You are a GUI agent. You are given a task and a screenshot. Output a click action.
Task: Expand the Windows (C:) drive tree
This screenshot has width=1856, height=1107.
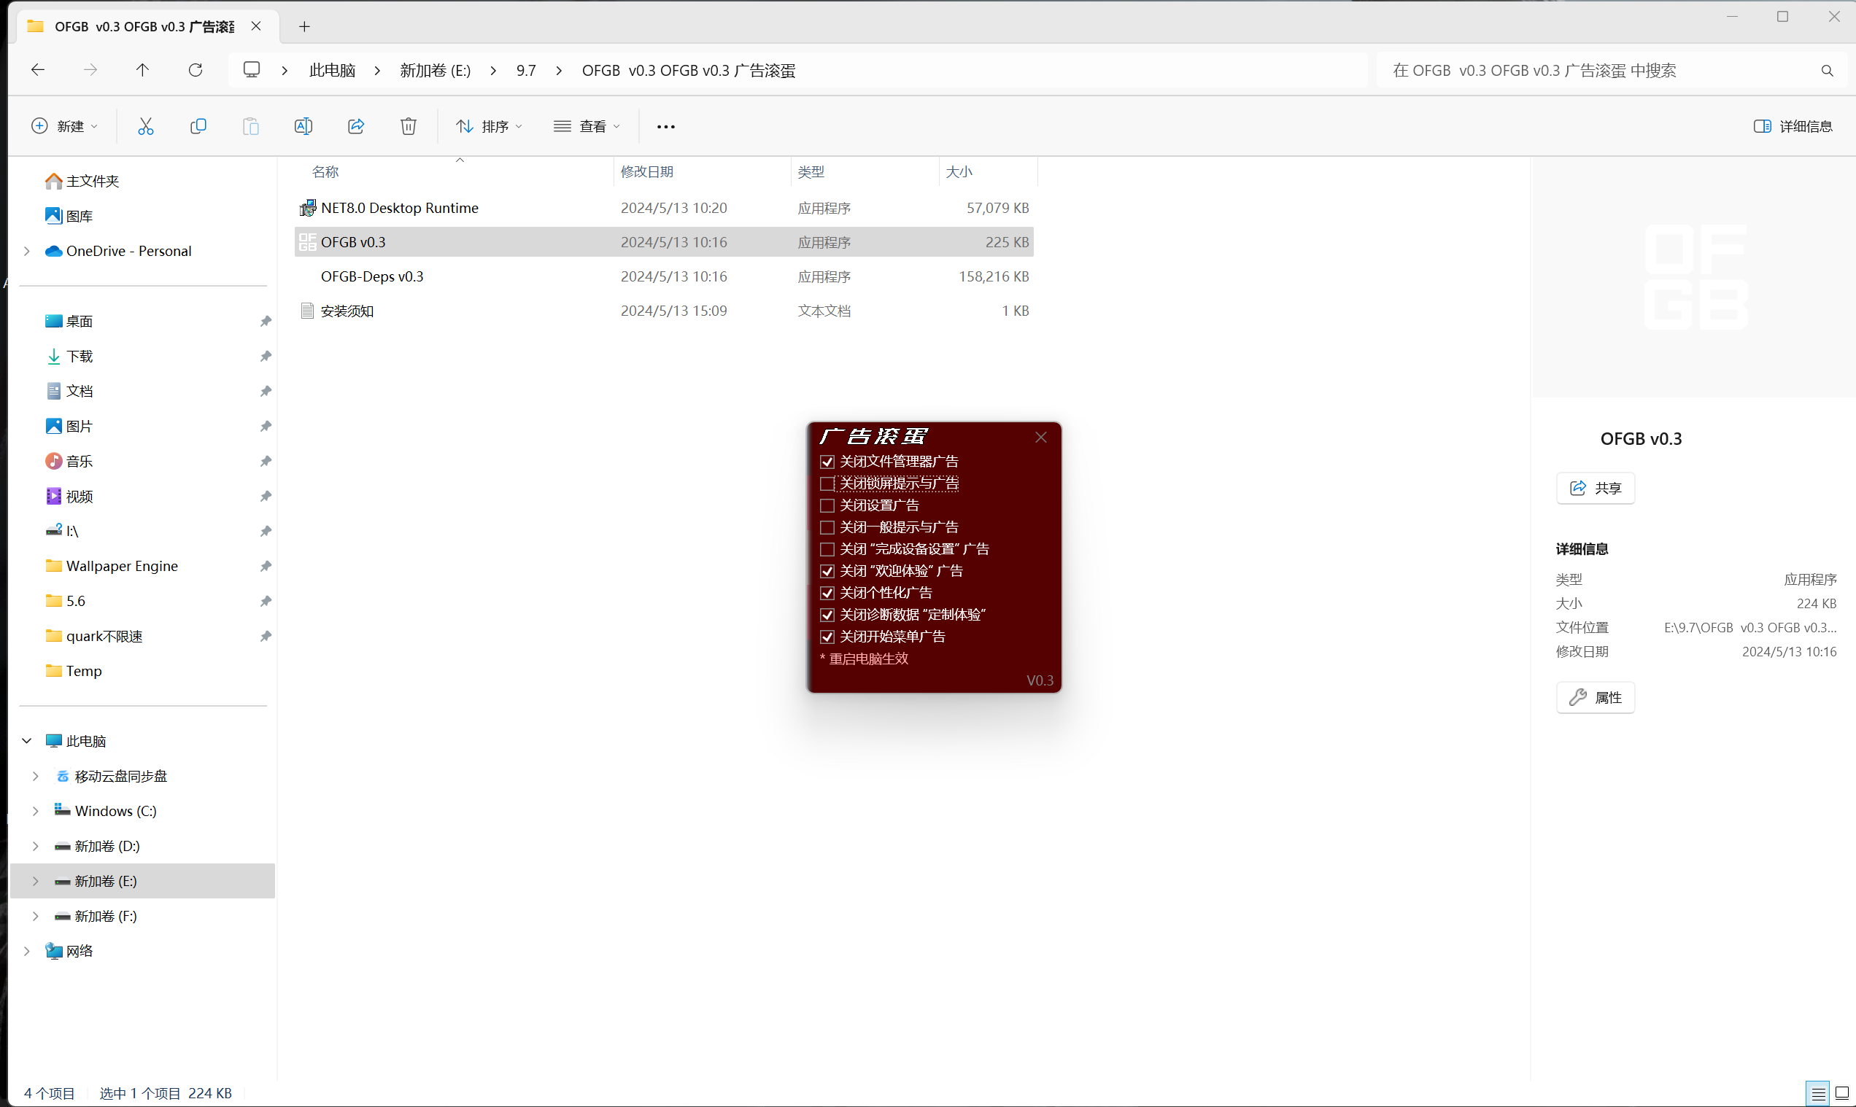(x=35, y=811)
